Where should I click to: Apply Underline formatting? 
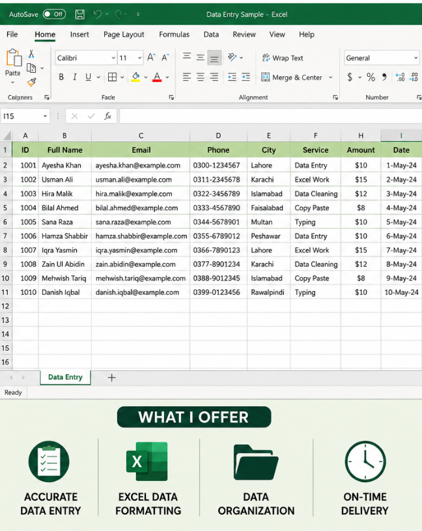pos(88,77)
